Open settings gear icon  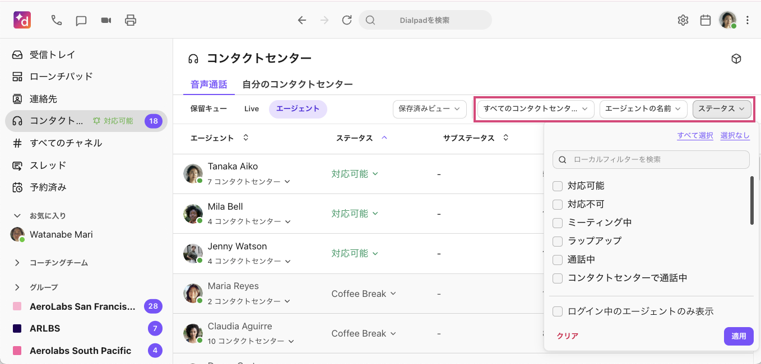click(683, 21)
